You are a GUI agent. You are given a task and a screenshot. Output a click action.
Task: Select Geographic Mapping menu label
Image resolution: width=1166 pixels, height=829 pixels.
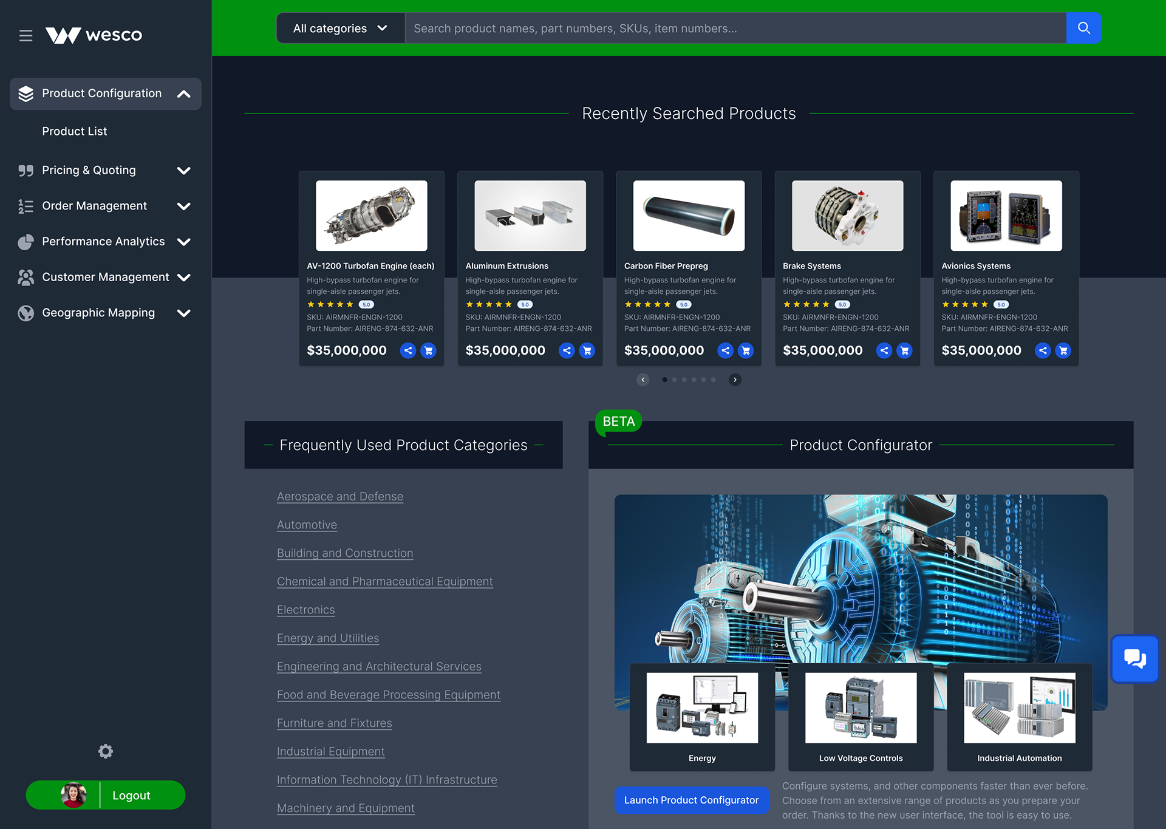coord(98,313)
